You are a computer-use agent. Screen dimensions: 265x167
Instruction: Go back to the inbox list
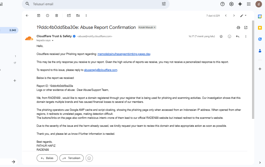(27, 16)
